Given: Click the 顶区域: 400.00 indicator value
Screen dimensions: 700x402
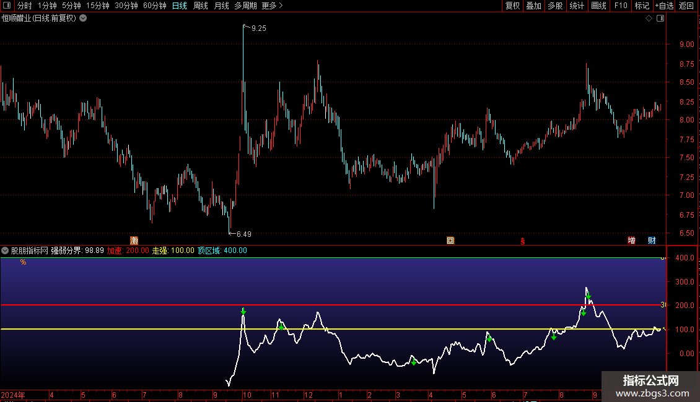Looking at the screenshot, I should pyautogui.click(x=222, y=250).
